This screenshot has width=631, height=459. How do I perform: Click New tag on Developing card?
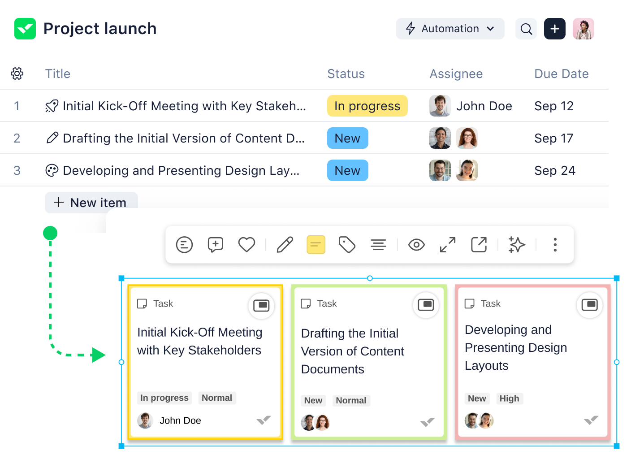pos(477,398)
